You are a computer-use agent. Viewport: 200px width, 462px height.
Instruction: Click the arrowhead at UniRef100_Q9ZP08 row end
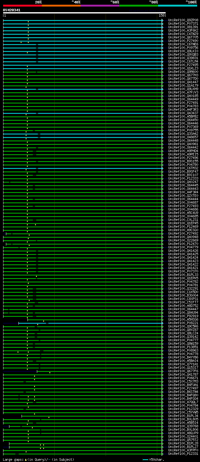(162, 20)
